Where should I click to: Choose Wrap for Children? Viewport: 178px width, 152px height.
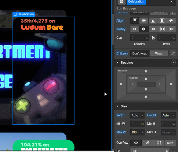tap(159, 53)
